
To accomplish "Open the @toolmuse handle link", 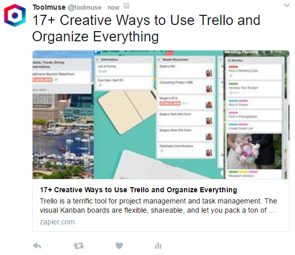I will 85,8.
